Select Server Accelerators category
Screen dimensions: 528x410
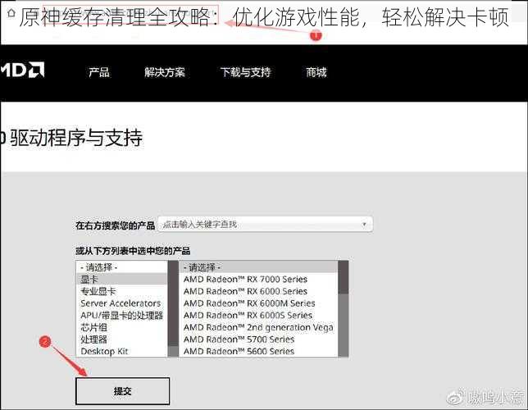tap(121, 303)
